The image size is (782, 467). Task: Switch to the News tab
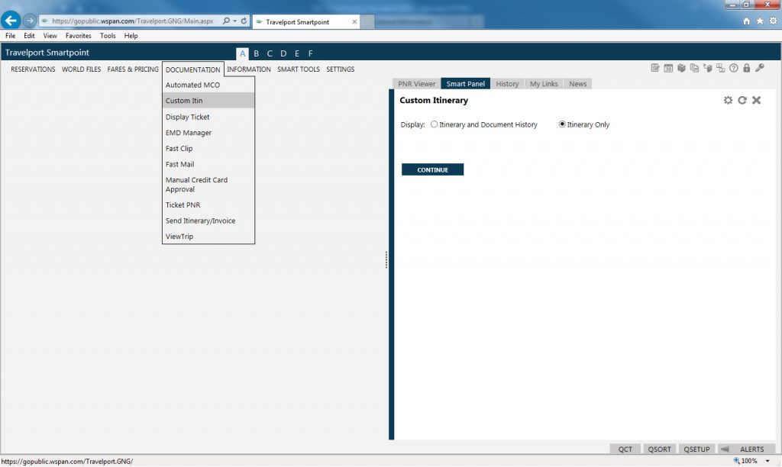click(x=578, y=84)
